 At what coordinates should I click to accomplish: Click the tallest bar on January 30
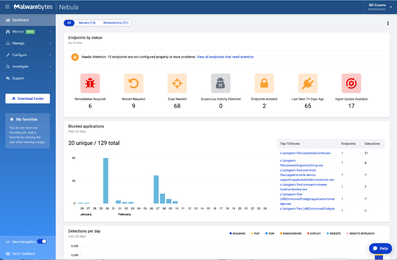[x=106, y=181]
